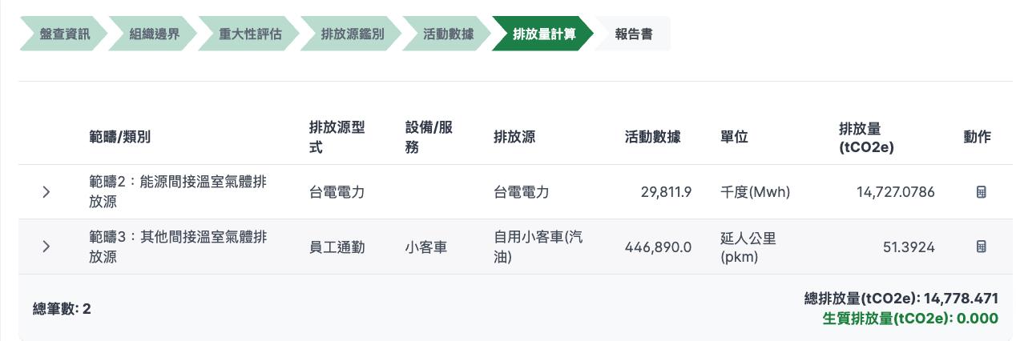The width and height of the screenshot is (1016, 341).
Task: Open the 重大性評估 step
Action: click(250, 34)
